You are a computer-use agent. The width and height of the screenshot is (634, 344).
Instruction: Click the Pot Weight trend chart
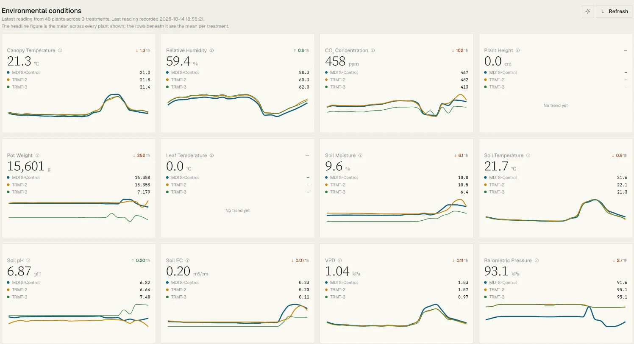click(x=78, y=210)
